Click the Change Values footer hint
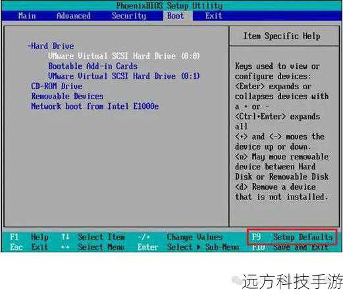 coord(194,237)
